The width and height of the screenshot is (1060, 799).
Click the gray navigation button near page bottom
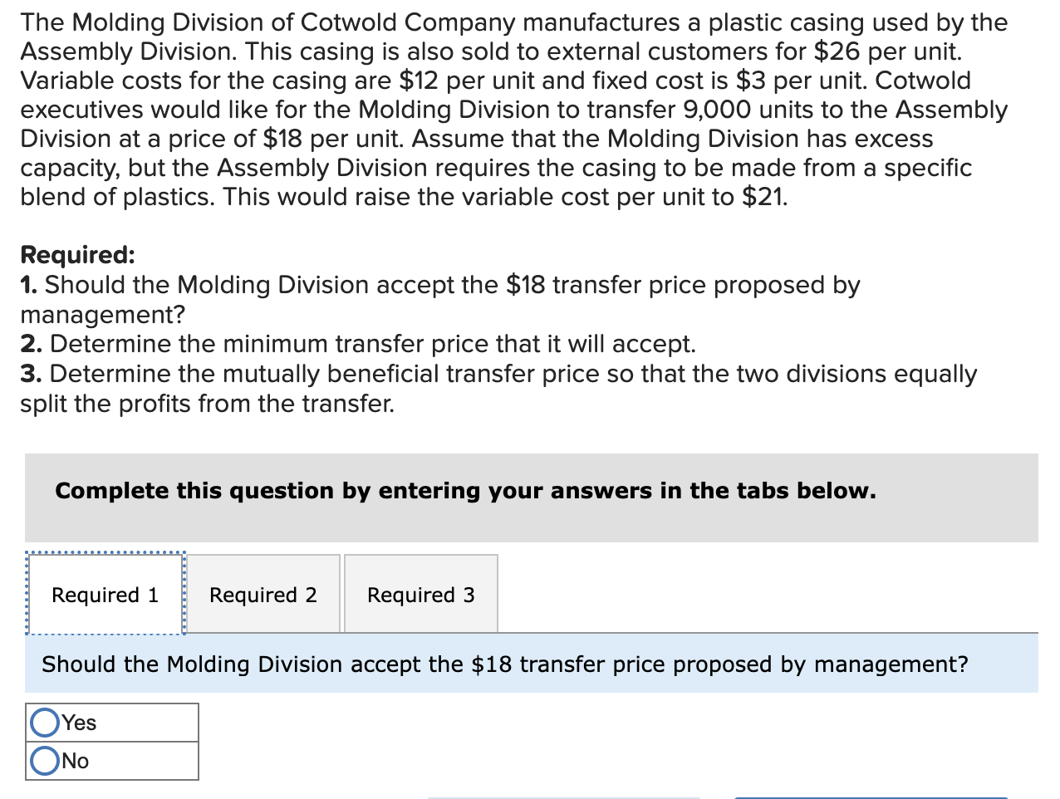(x=565, y=796)
